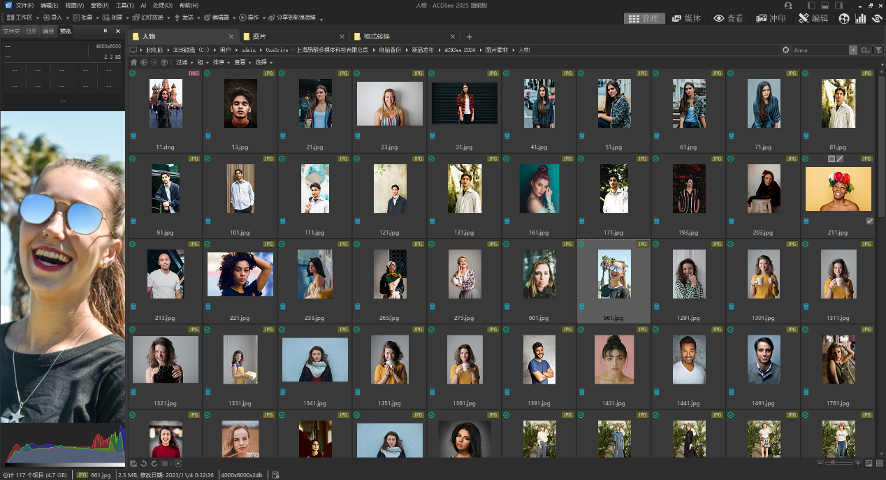886x480 pixels.
Task: Click the Home folder icon in navigation bar
Action: (x=133, y=62)
